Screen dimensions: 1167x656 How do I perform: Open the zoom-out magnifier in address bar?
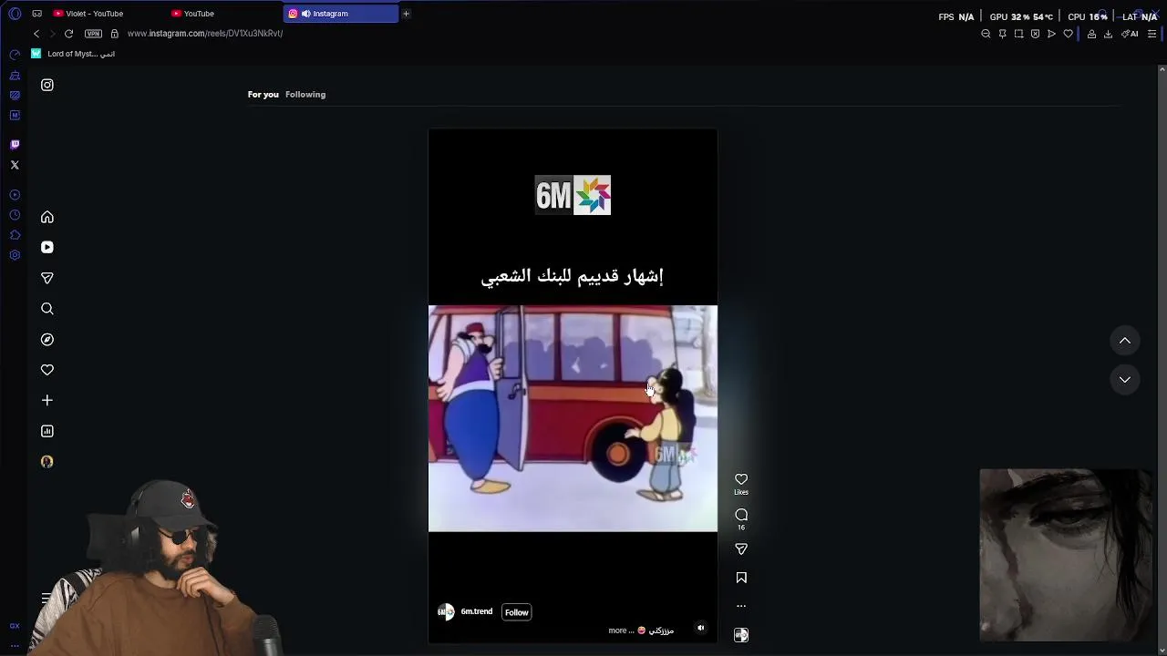pyautogui.click(x=986, y=34)
